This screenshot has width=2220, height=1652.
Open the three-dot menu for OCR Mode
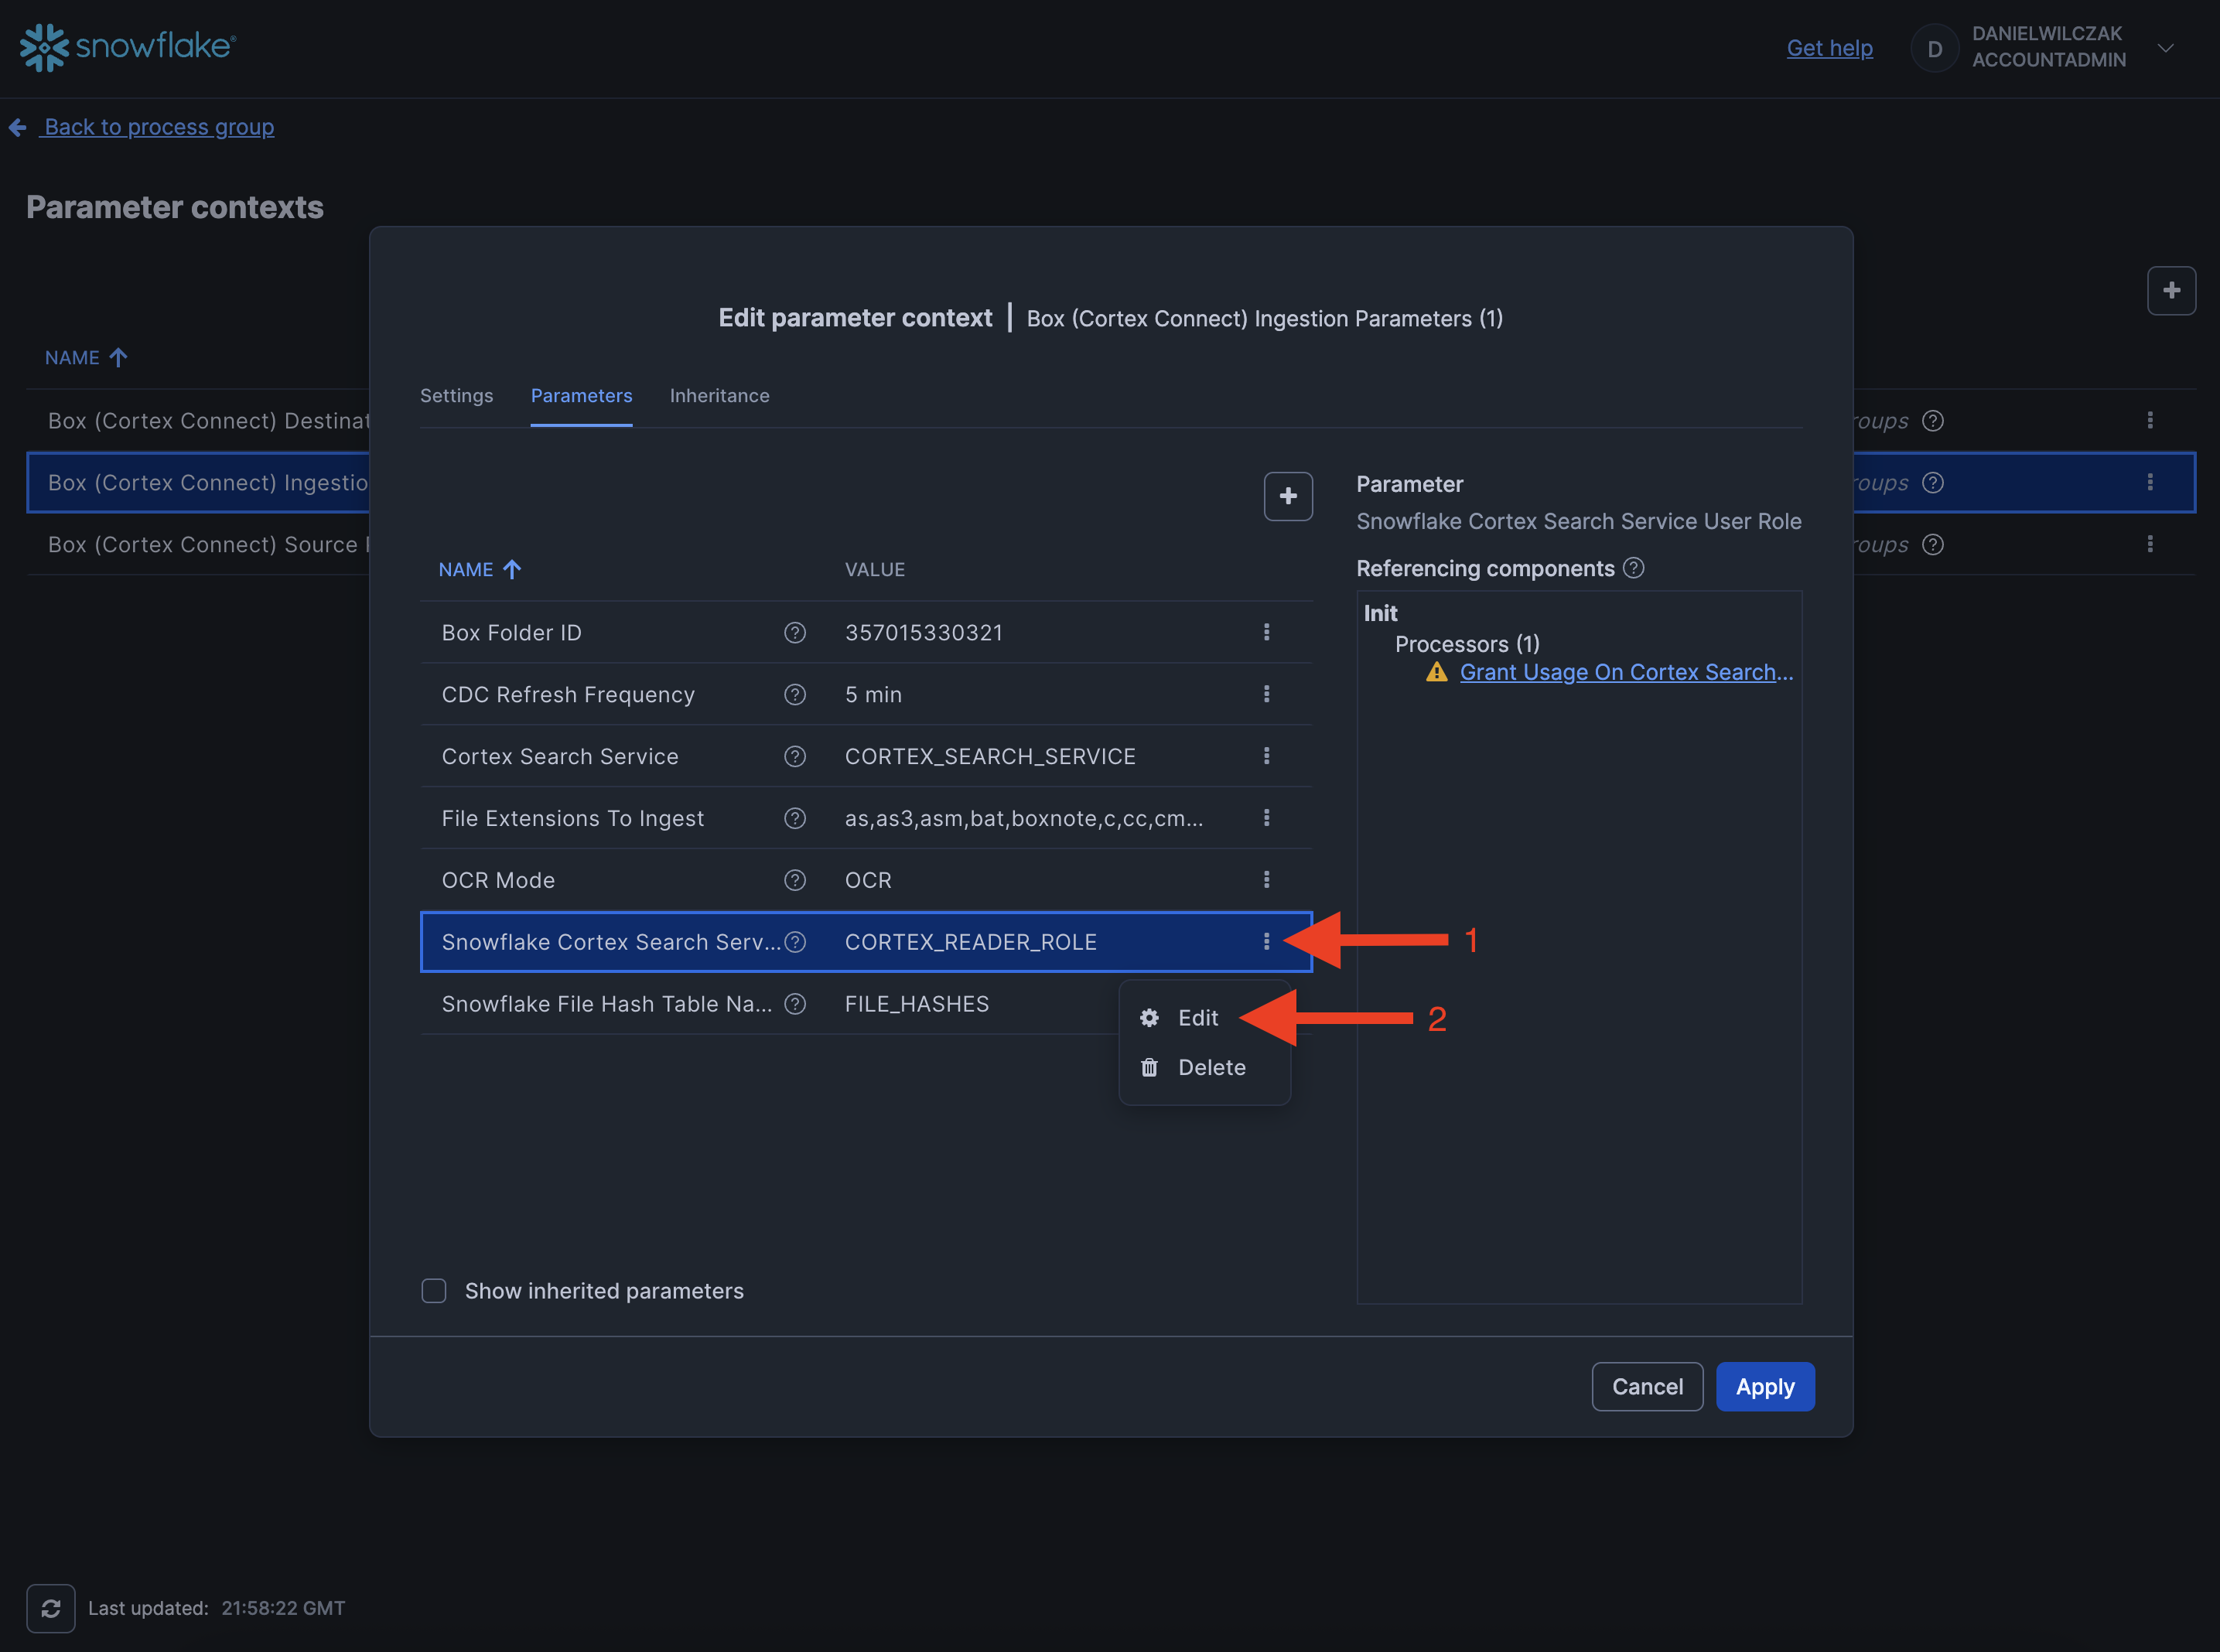coord(1266,880)
